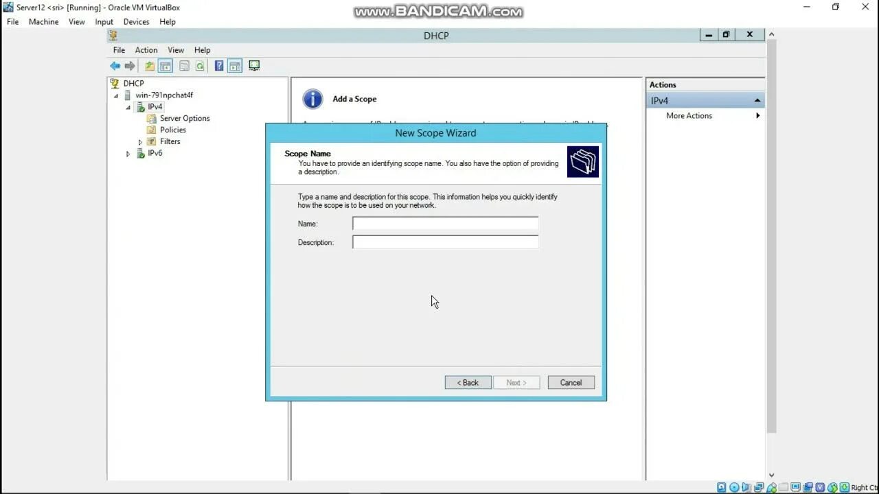The width and height of the screenshot is (879, 494).
Task: Click the scroll up arrow of VM window
Action: click(x=771, y=34)
